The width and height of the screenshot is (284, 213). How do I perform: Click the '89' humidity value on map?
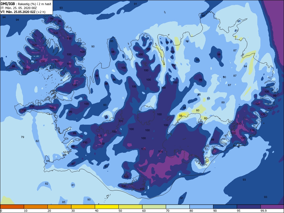pyautogui.click(x=223, y=102)
